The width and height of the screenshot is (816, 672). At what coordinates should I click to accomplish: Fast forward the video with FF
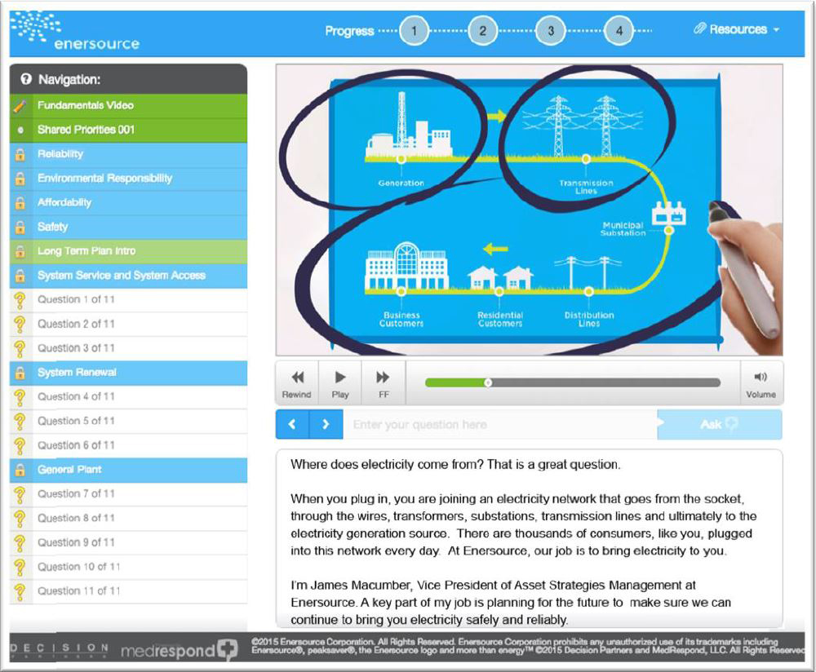click(x=384, y=383)
